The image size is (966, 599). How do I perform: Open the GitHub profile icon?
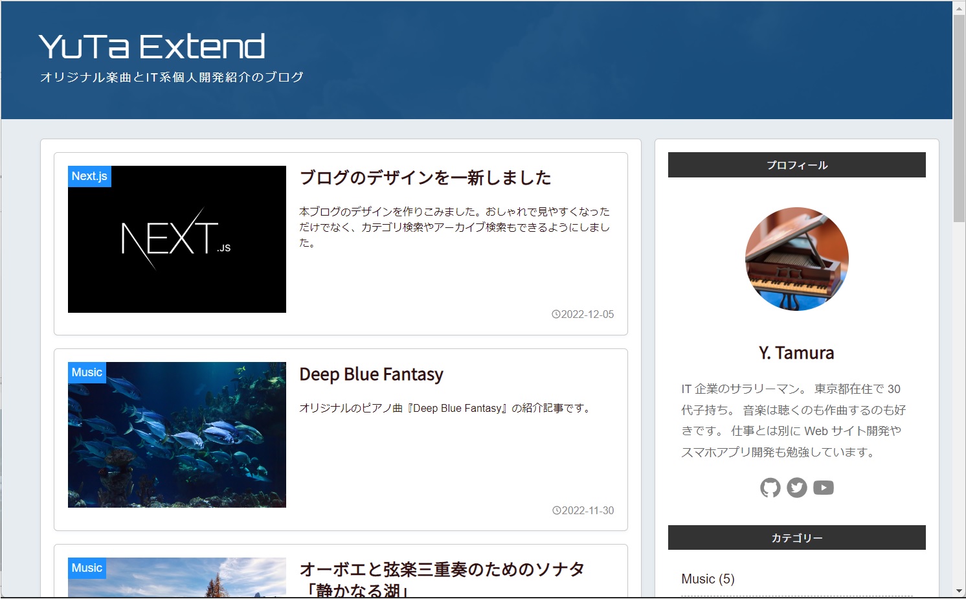coord(769,487)
